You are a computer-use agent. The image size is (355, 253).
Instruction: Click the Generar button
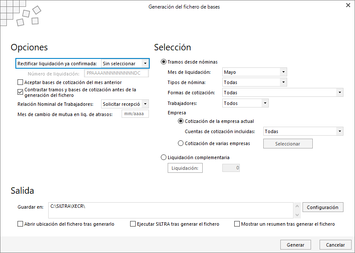295,245
